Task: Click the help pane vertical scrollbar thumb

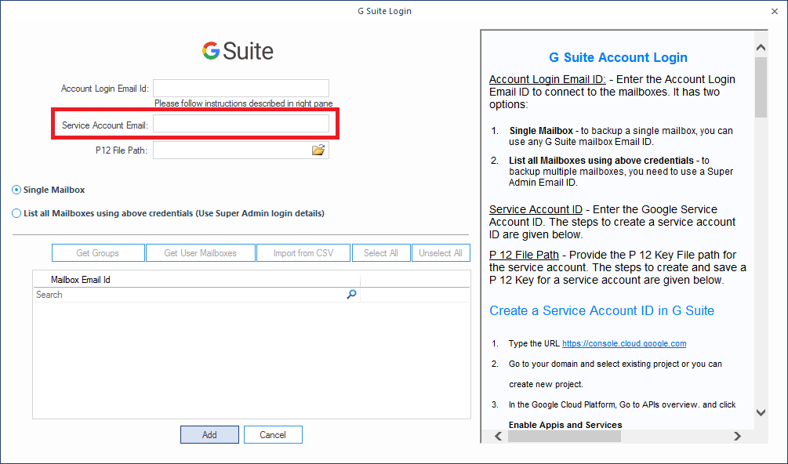Action: pyautogui.click(x=761, y=87)
